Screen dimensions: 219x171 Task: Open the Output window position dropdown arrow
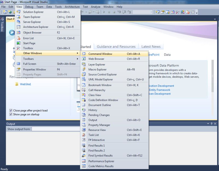point(208,124)
